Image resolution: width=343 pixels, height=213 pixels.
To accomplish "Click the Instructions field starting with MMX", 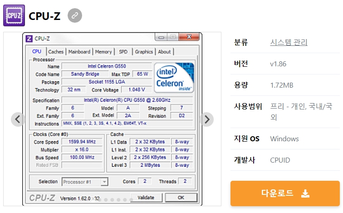I will (127, 123).
